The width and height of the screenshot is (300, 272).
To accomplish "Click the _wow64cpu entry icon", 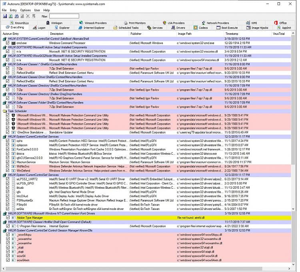I will point(13,235).
